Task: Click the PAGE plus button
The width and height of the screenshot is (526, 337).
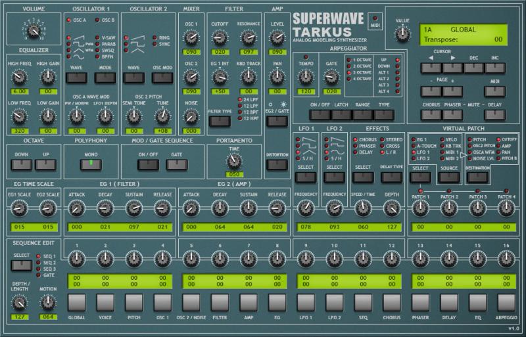Action: click(x=452, y=91)
